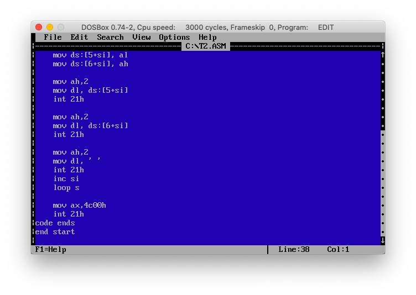Click the 'int 21h' line after 'mov ax,4c00h'

point(69,214)
